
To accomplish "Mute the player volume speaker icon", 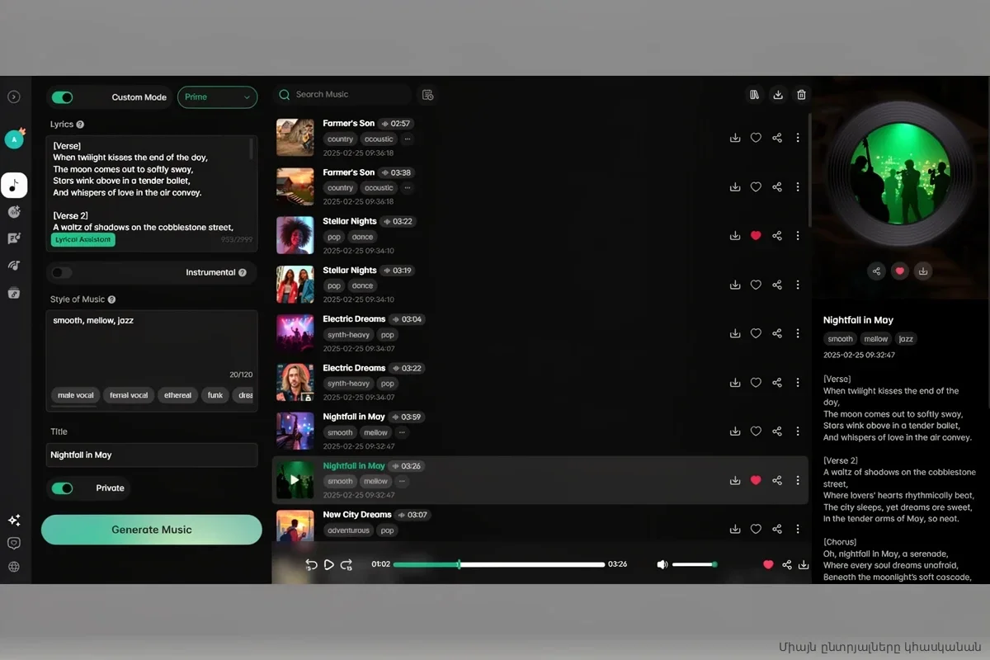I will tap(662, 564).
